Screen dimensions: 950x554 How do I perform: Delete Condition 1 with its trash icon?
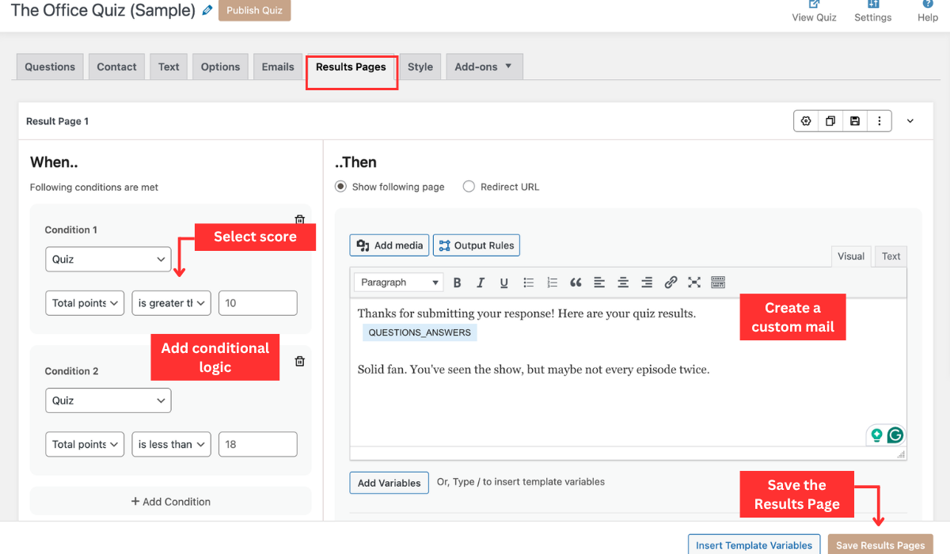299,219
